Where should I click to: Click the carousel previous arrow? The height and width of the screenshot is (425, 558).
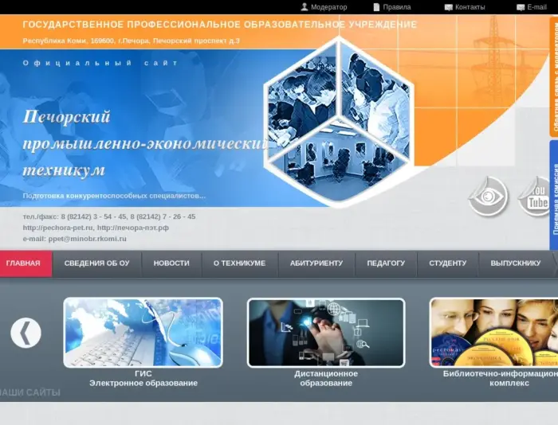click(x=26, y=333)
